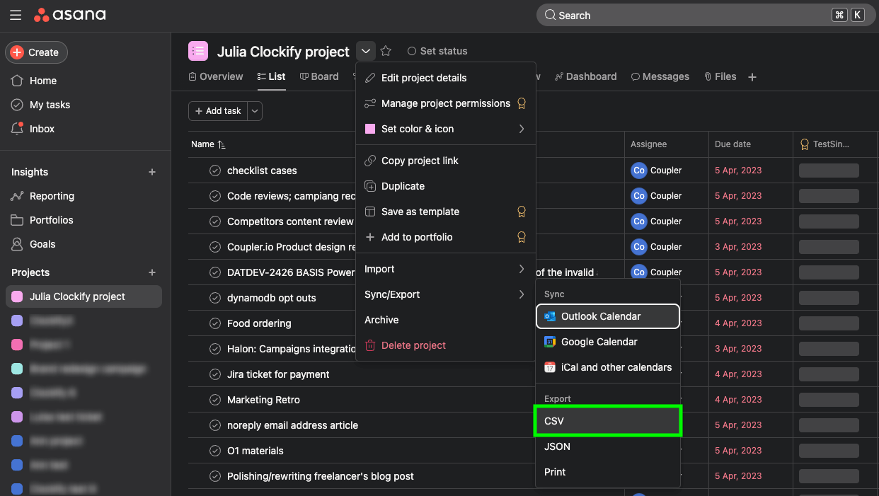Click the Delete project trash icon

(370, 345)
